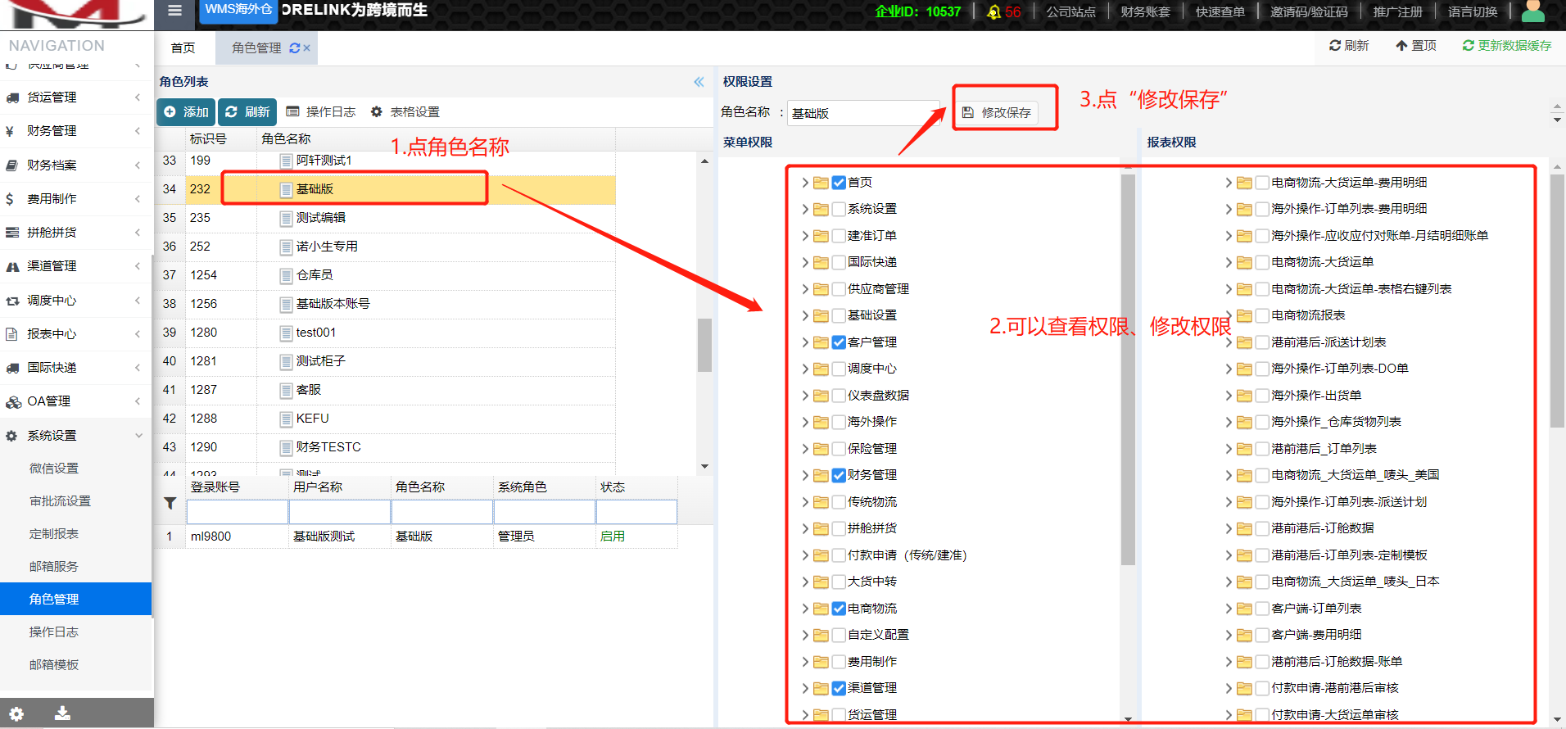Check the 电商物流报表 report permission checkbox

pos(1262,316)
